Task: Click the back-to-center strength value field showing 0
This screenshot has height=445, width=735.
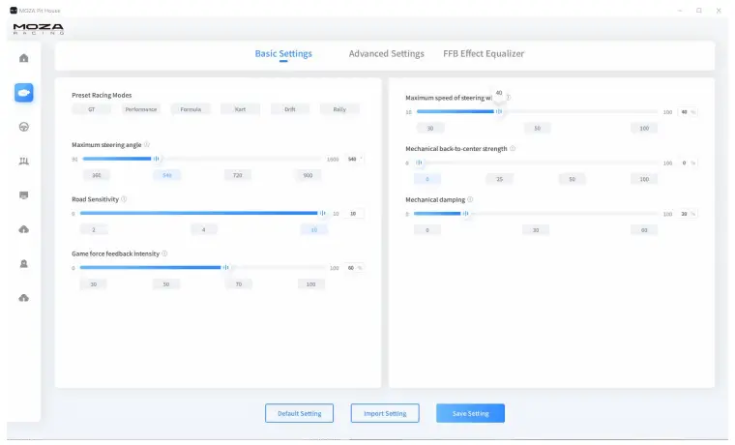Action: point(688,163)
